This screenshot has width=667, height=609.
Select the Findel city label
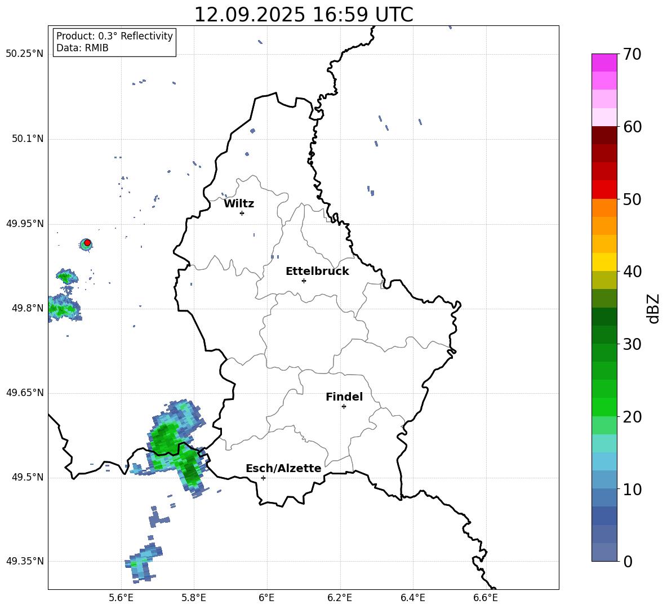click(344, 397)
